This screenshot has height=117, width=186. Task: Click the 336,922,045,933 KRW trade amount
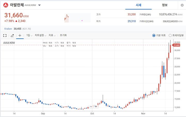pos(173,21)
